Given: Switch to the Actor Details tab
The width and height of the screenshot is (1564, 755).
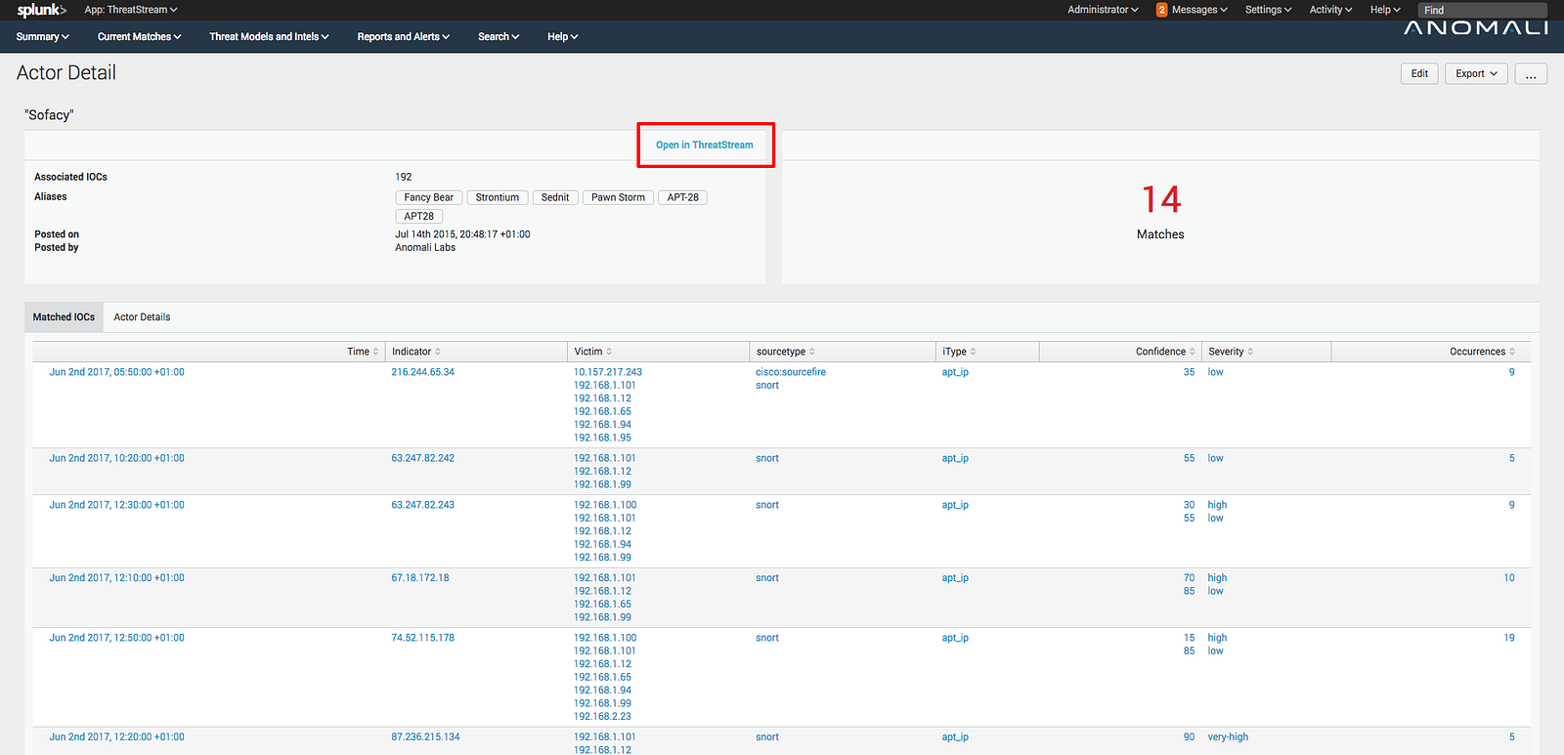Looking at the screenshot, I should pos(142,317).
